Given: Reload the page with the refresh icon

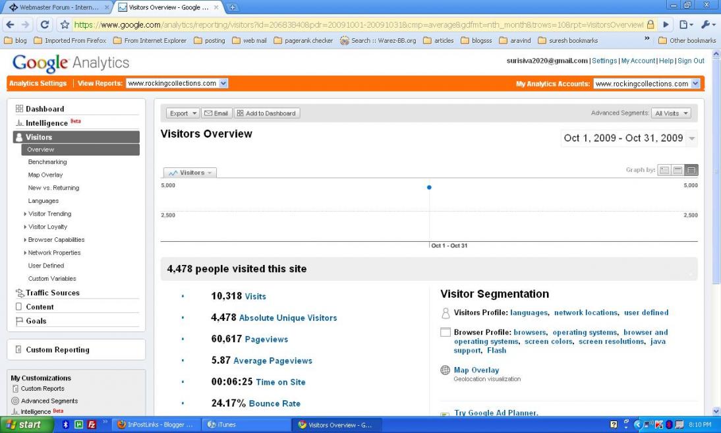Looking at the screenshot, I should coord(45,25).
